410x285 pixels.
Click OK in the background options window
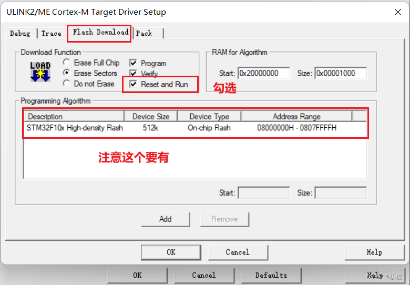point(137,276)
